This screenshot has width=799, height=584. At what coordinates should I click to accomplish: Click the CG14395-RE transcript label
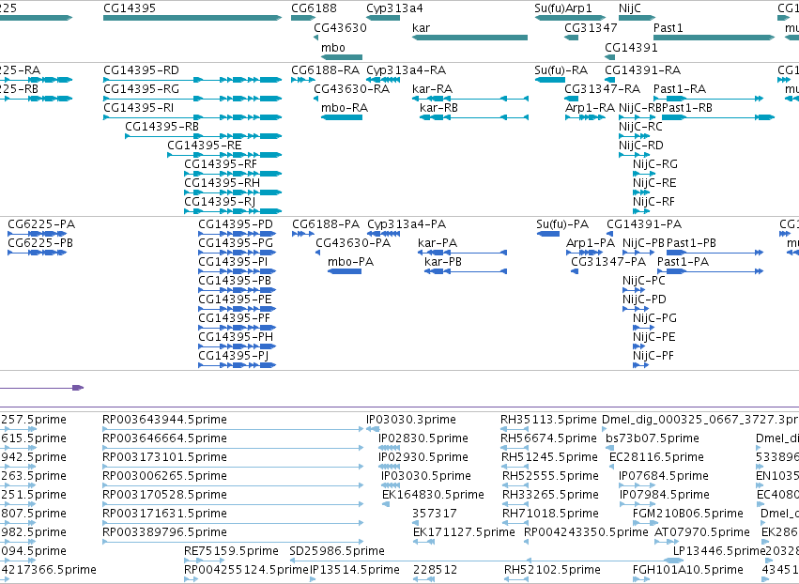pyautogui.click(x=205, y=146)
